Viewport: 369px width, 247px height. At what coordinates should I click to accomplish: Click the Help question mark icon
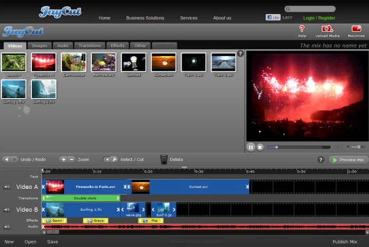point(302,29)
